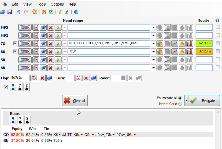Expand BU hand range dropdown arrow

pyautogui.click(x=153, y=52)
